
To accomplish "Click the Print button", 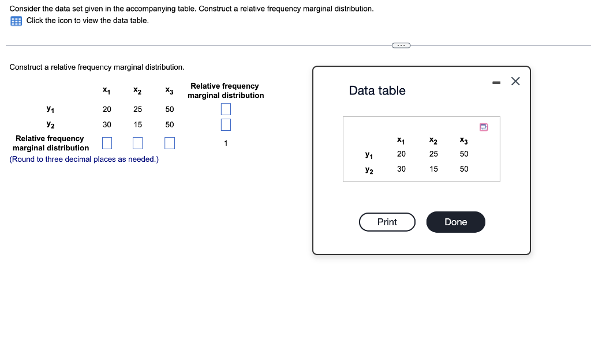I will click(x=387, y=222).
